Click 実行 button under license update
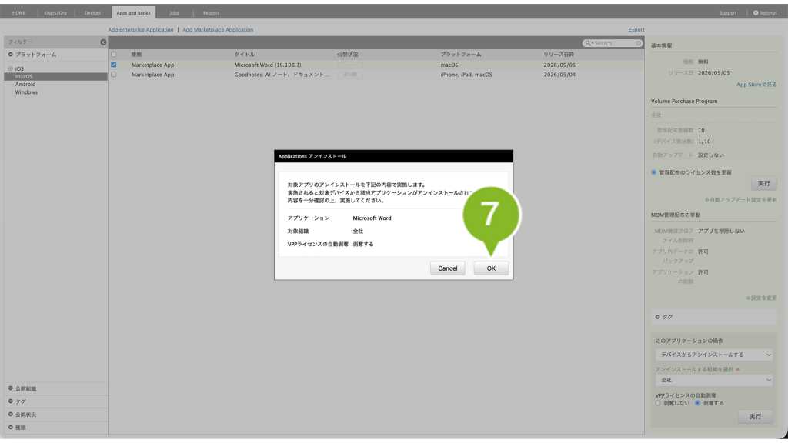The width and height of the screenshot is (788, 443). click(764, 183)
